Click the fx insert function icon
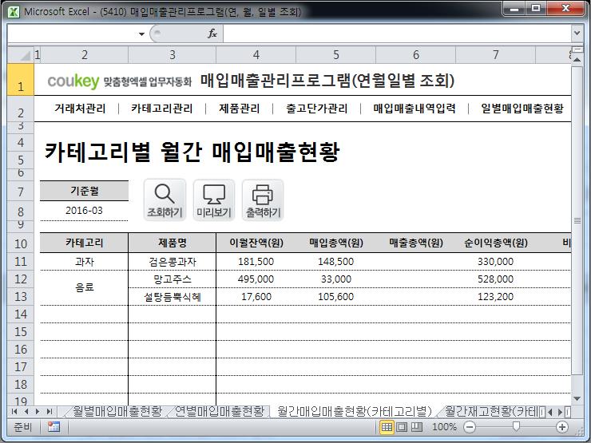The width and height of the screenshot is (591, 443). [x=212, y=34]
